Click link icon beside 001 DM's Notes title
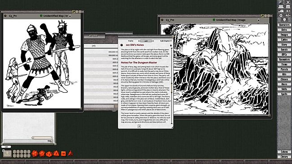Viewport: 292px width, 164px height. pyautogui.click(x=122, y=45)
